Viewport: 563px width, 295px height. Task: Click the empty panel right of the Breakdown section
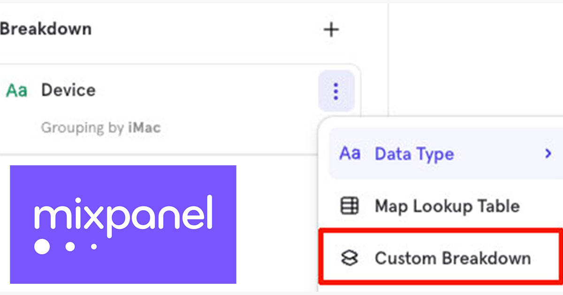474,56
